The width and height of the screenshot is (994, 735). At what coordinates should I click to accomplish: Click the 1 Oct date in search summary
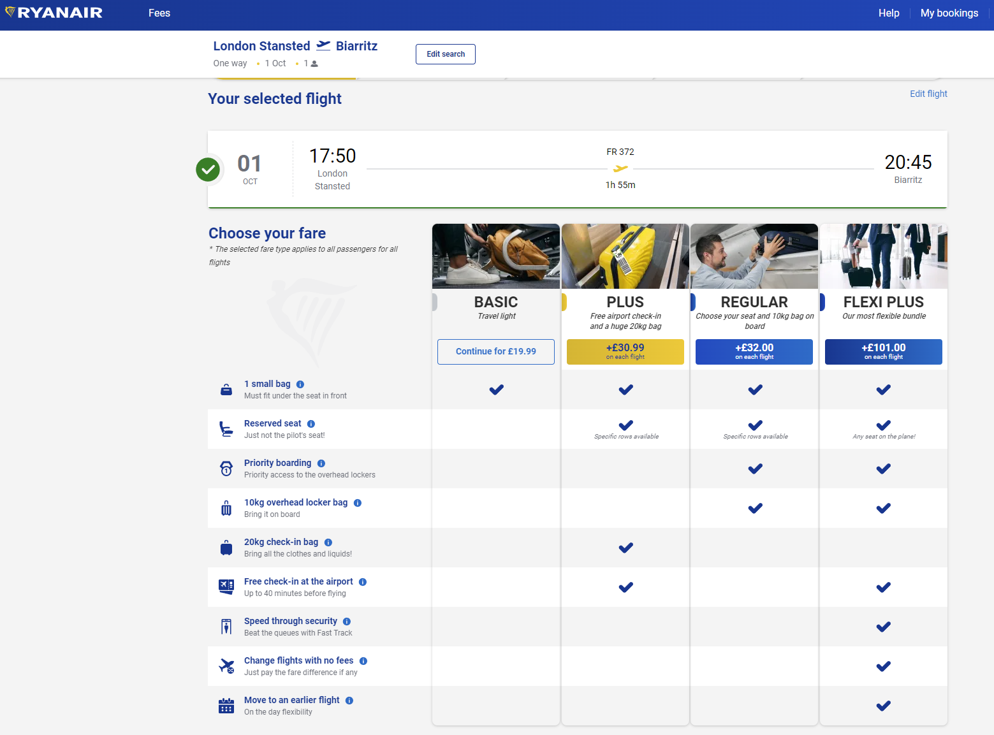[x=275, y=63]
